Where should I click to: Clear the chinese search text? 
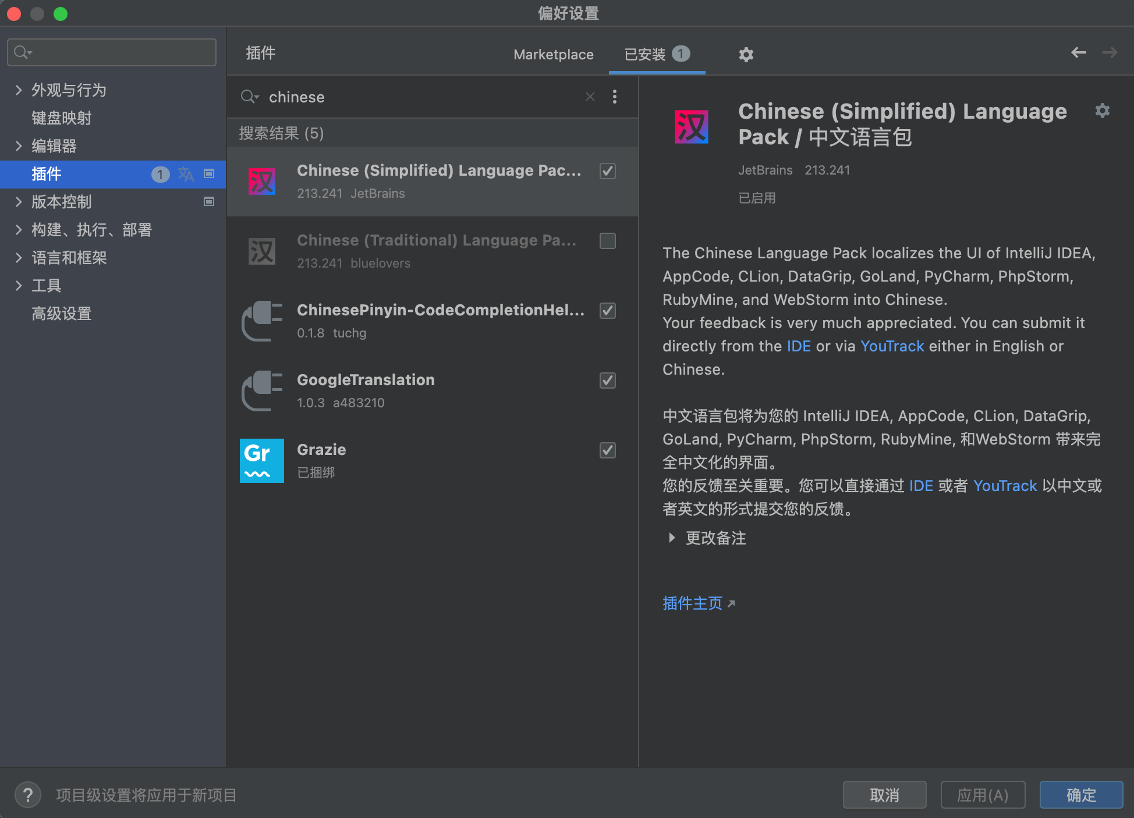(590, 97)
